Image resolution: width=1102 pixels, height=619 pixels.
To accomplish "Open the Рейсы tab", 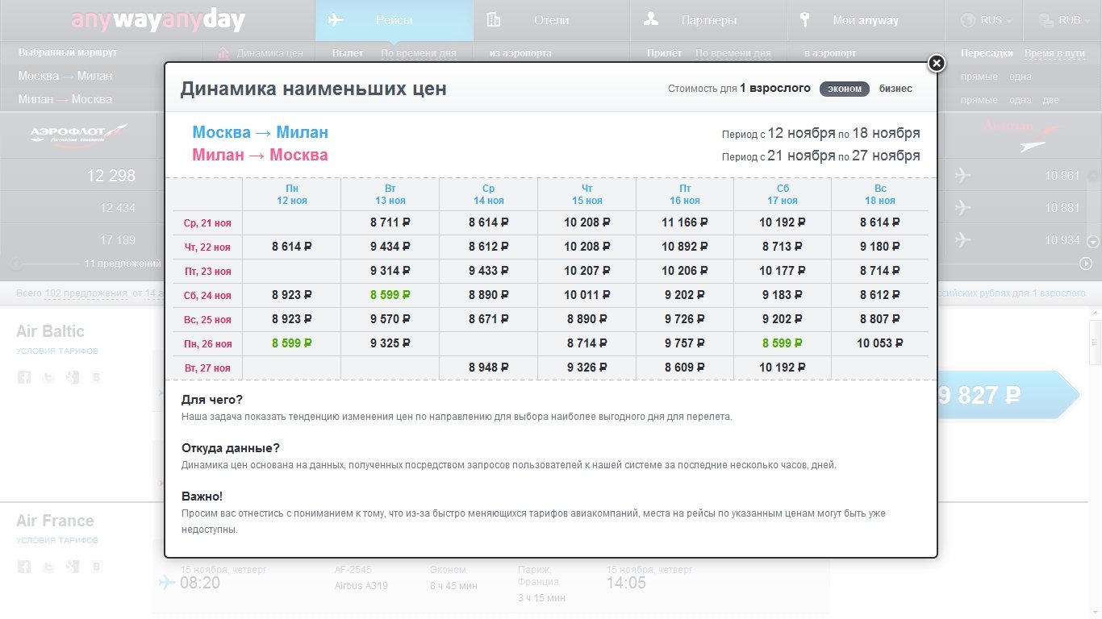I will point(394,20).
